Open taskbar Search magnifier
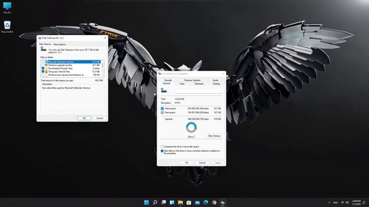369x207 pixels. click(x=155, y=202)
